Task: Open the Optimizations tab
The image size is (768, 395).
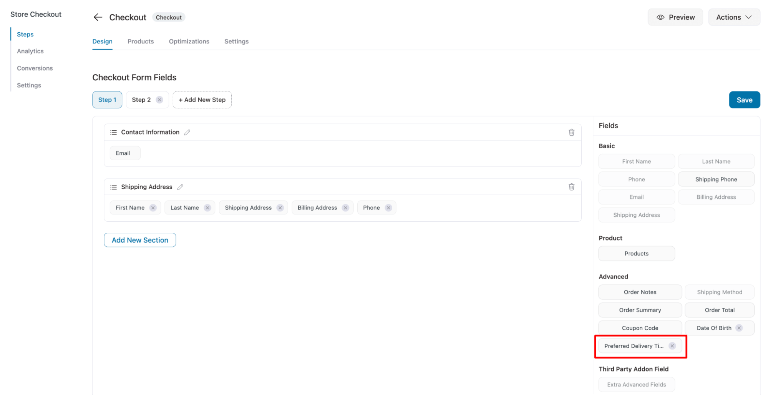Action: tap(189, 41)
